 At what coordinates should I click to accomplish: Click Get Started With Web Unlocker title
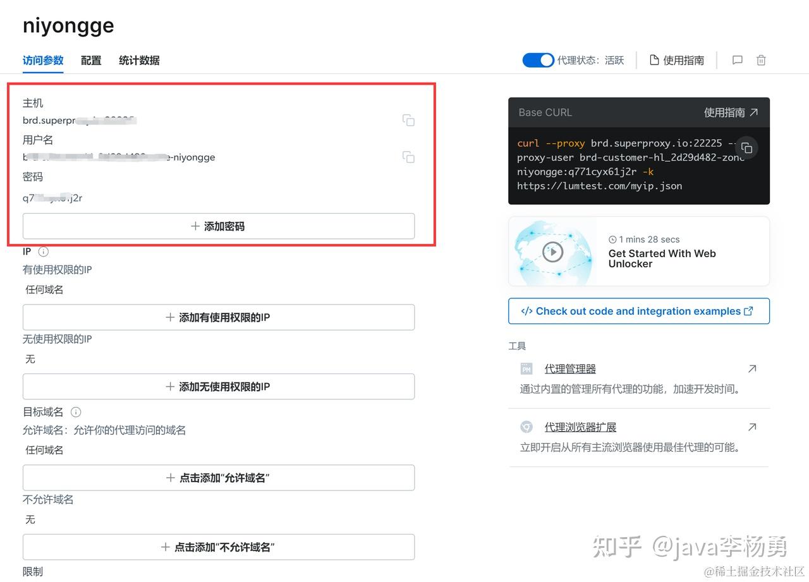coord(662,258)
